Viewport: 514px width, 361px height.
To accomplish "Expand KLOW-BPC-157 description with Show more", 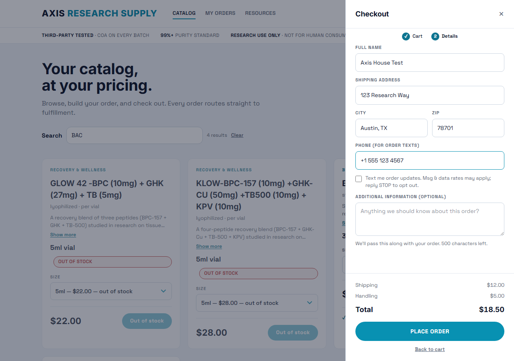I will (209, 247).
